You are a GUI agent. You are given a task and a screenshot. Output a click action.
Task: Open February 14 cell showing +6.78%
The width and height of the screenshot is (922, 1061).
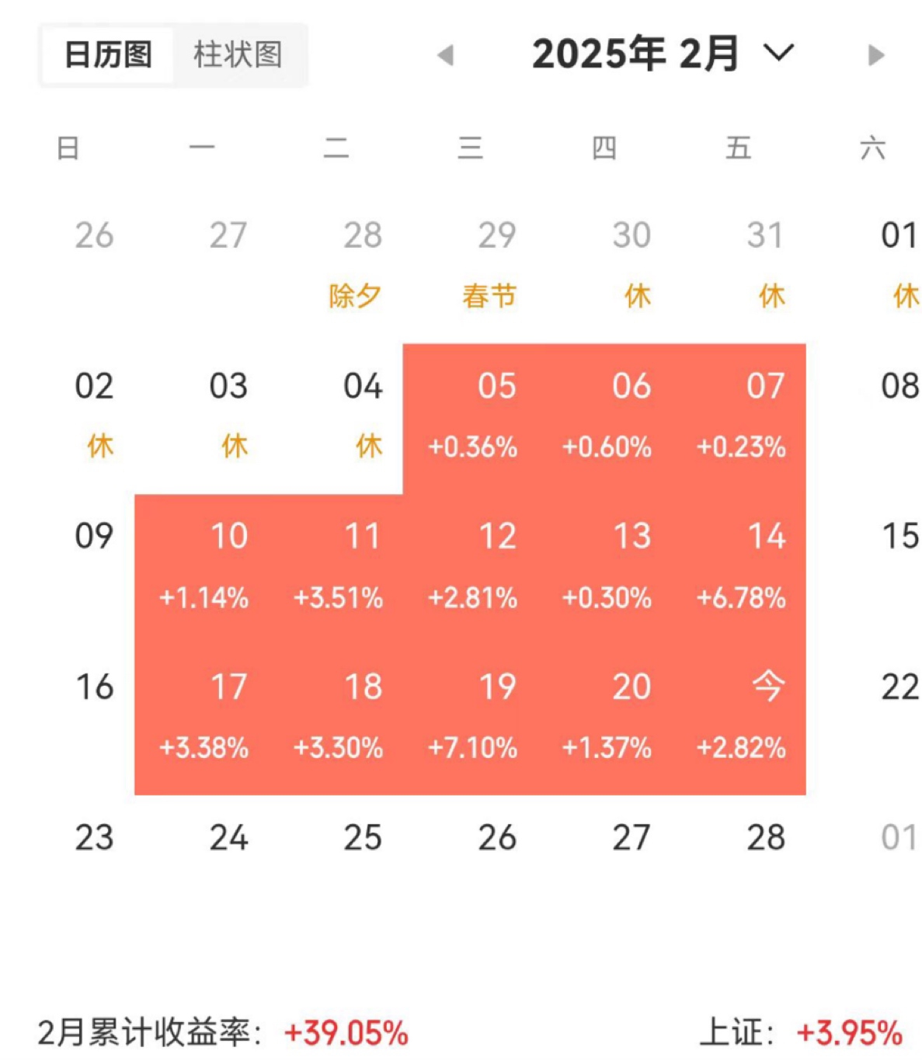coord(739,568)
